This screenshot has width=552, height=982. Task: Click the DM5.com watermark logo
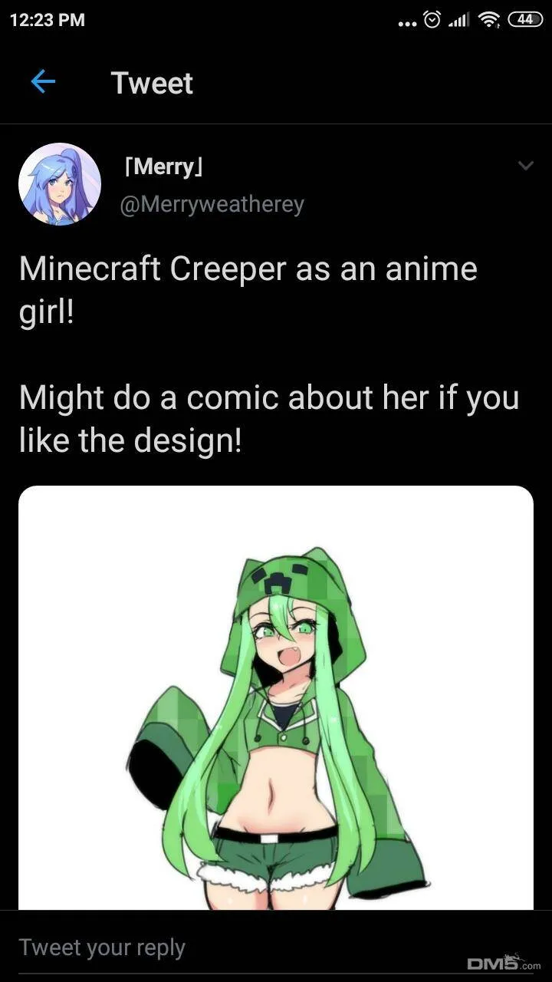pyautogui.click(x=504, y=962)
